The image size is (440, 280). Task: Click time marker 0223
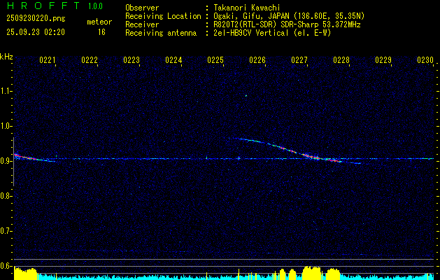(132, 60)
